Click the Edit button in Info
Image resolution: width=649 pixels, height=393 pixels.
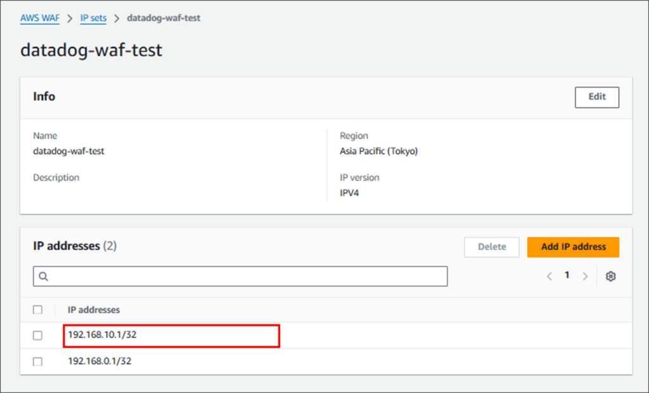pos(597,98)
